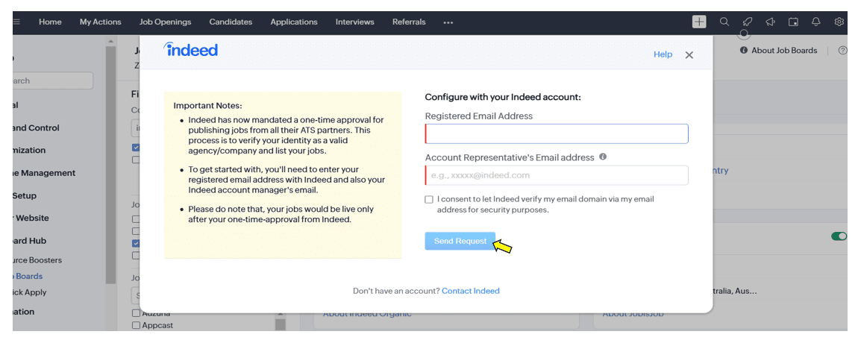
Task: Tick the Appcast checkbox
Action: [136, 325]
